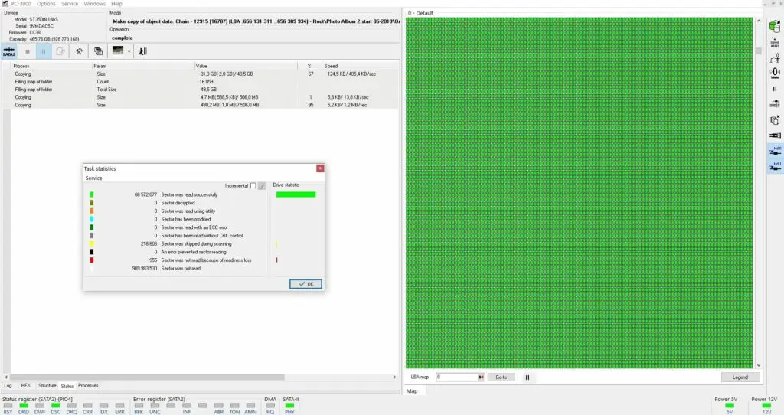Open the Windows menu
Image resolution: width=784 pixels, height=415 pixels.
(94, 4)
